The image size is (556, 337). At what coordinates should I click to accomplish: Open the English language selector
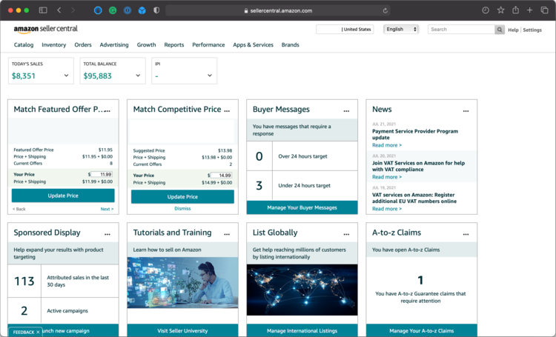(401, 30)
